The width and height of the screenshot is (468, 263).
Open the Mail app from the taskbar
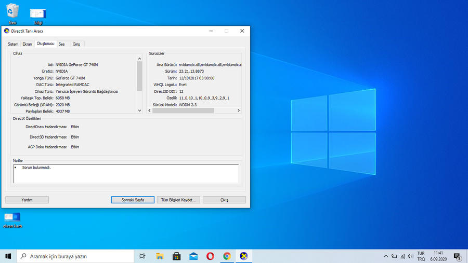(x=193, y=256)
